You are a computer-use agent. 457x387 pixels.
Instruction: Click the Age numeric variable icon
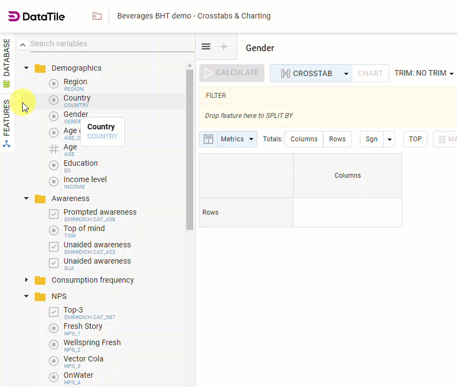click(53, 148)
